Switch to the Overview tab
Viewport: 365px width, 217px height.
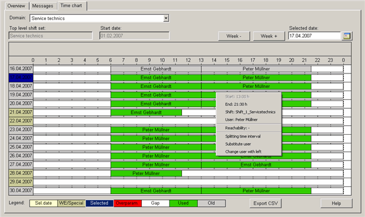16,6
